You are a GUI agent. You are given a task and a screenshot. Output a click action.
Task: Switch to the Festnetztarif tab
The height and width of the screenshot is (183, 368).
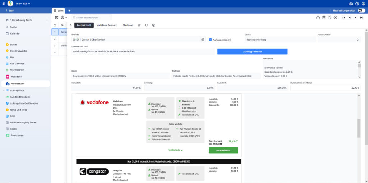(84, 25)
